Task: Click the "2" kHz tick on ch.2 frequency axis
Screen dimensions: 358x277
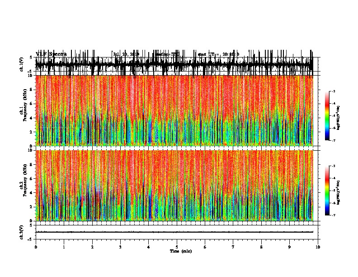Action: point(32,207)
